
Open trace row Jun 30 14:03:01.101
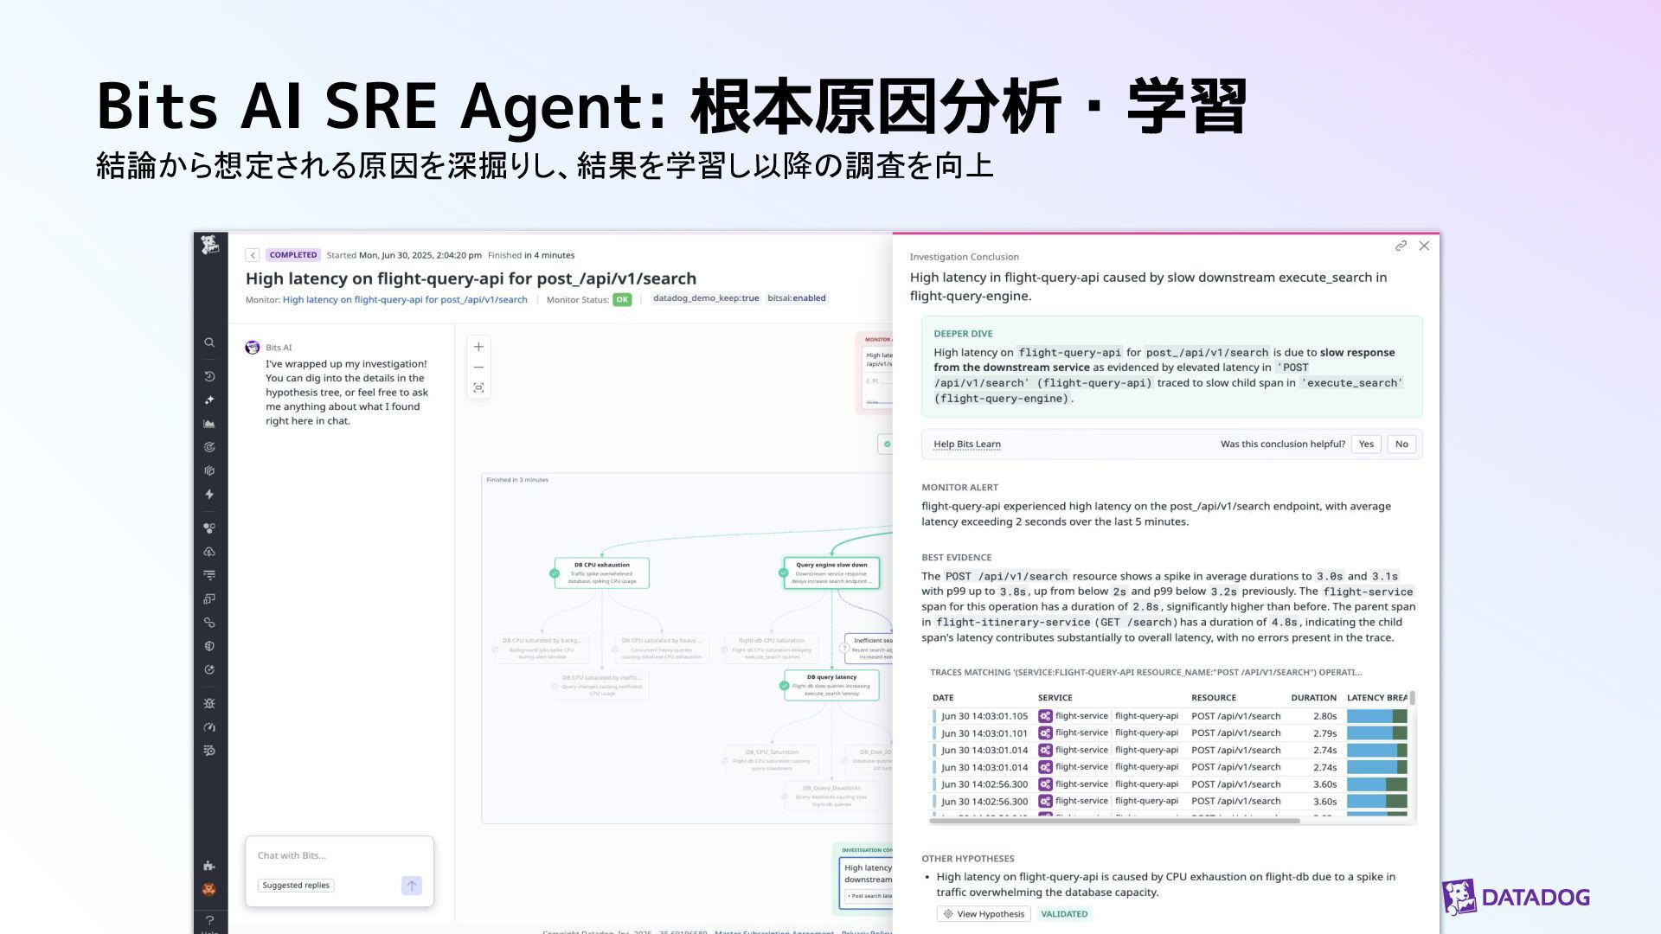1169,733
